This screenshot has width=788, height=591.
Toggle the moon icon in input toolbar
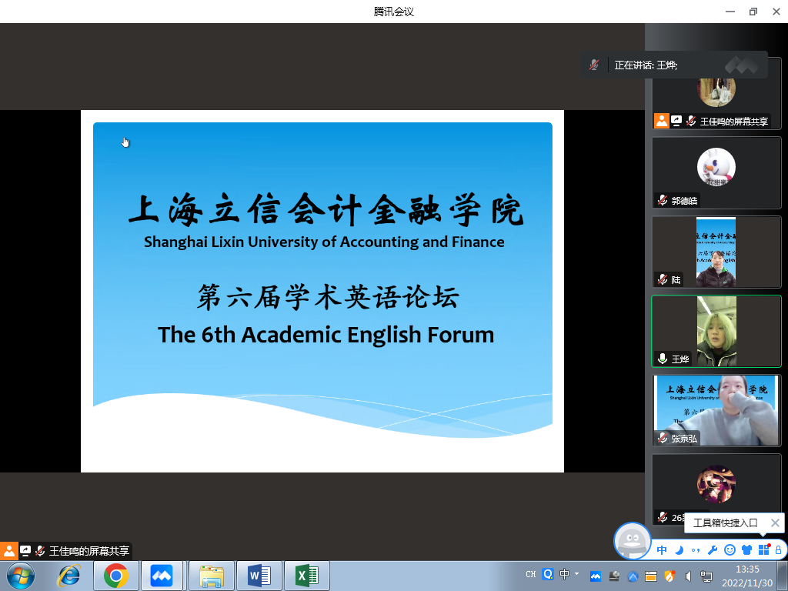pyautogui.click(x=679, y=549)
